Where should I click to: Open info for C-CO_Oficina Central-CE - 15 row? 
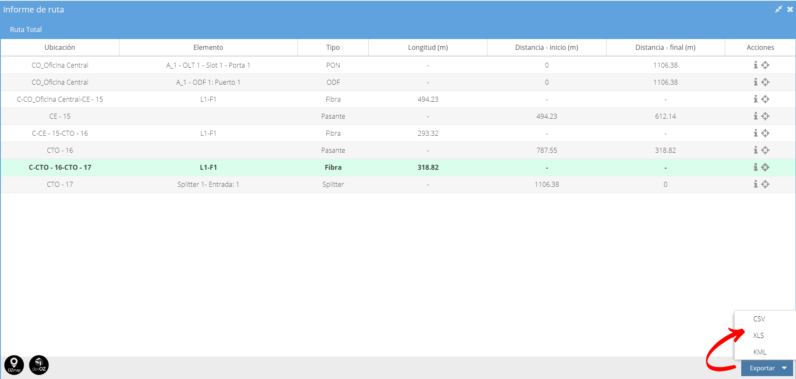[755, 99]
